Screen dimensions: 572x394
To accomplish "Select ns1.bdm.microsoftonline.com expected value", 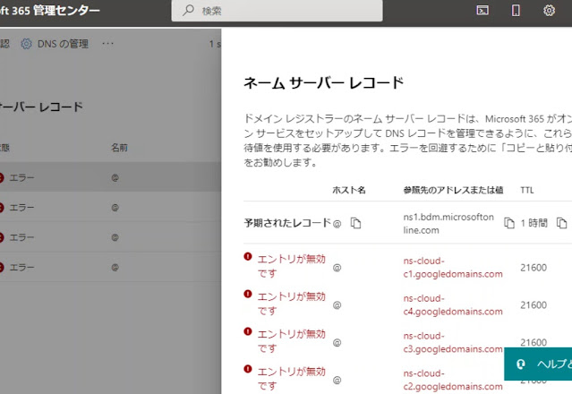I will 448,223.
